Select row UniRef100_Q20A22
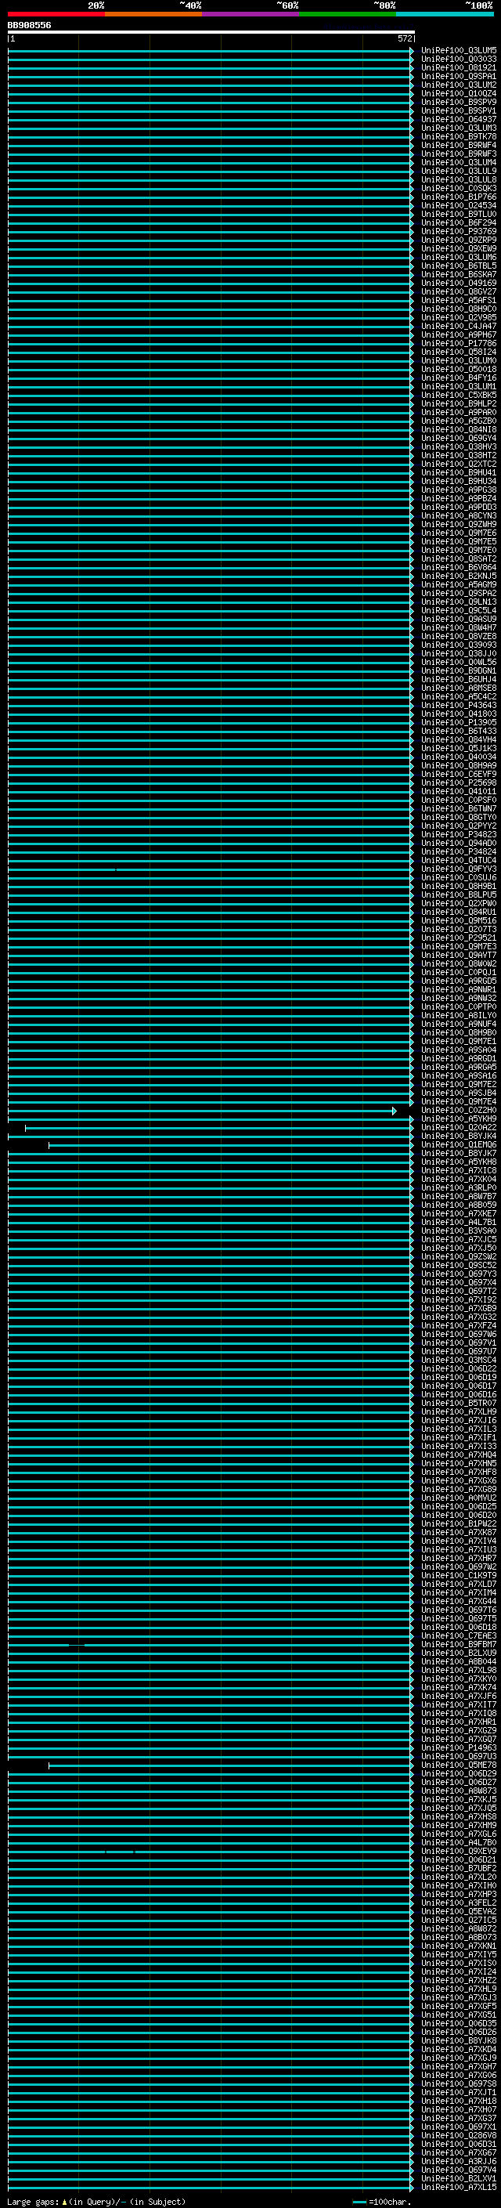 (x=459, y=1127)
